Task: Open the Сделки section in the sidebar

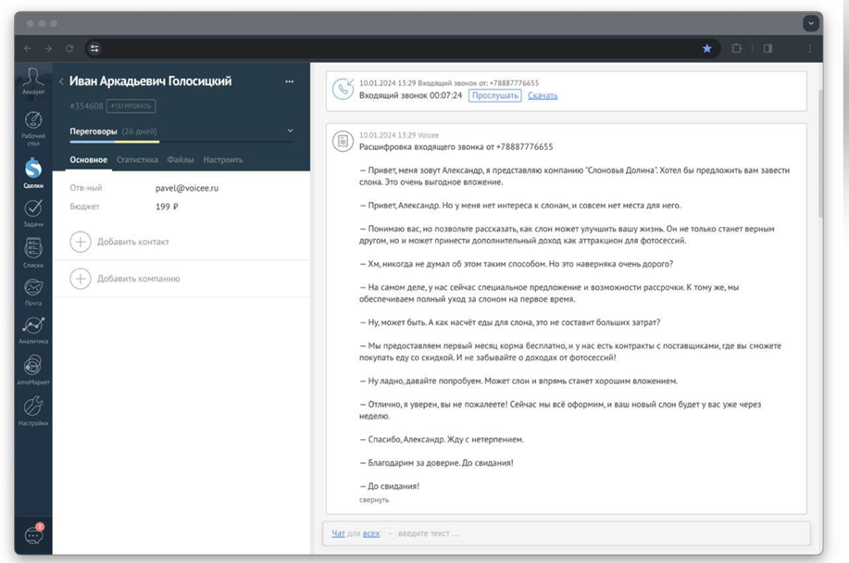Action: tap(33, 171)
